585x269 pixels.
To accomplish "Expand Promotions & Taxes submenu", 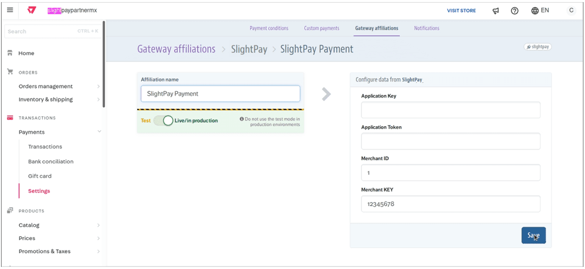I will click(99, 251).
